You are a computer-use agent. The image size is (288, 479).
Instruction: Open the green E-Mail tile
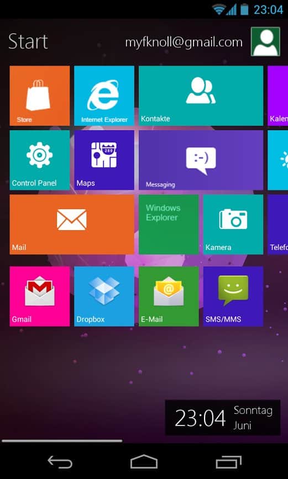(169, 296)
